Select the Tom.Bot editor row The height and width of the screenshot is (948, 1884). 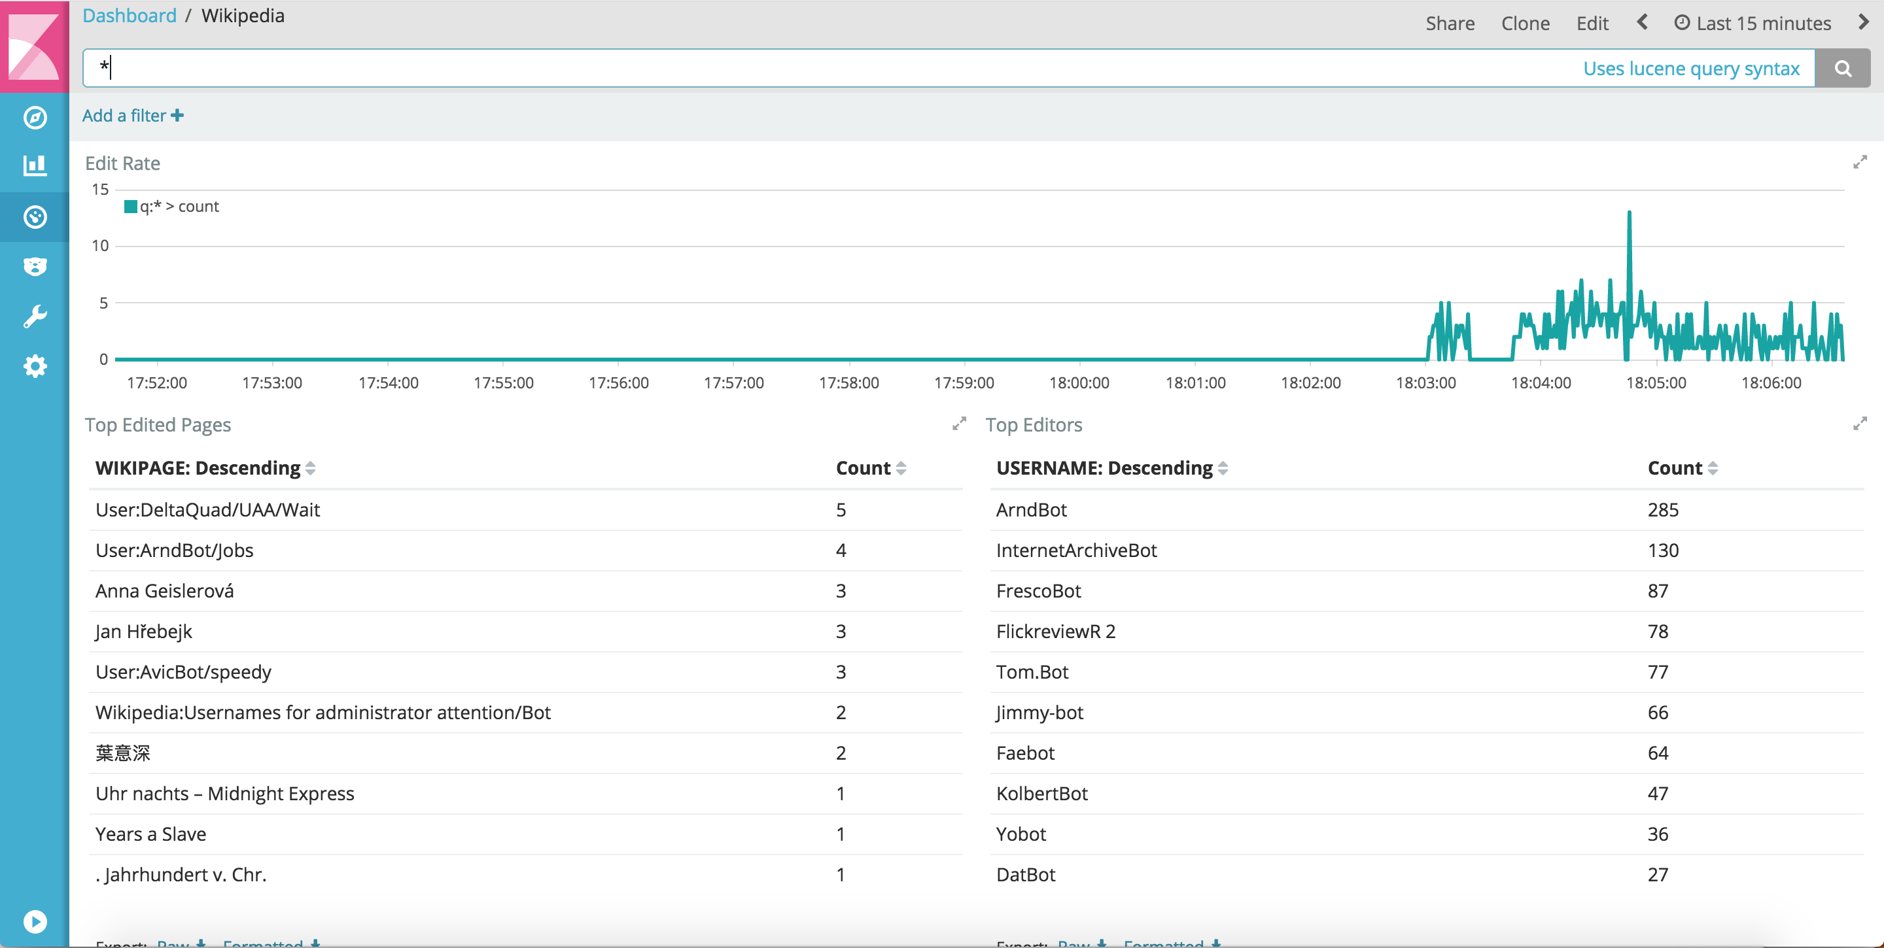click(x=1427, y=671)
